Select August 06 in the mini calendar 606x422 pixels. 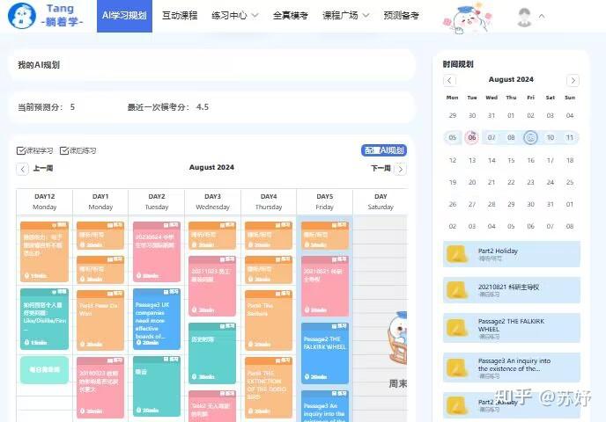(x=472, y=137)
